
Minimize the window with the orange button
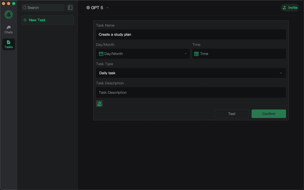8,3
